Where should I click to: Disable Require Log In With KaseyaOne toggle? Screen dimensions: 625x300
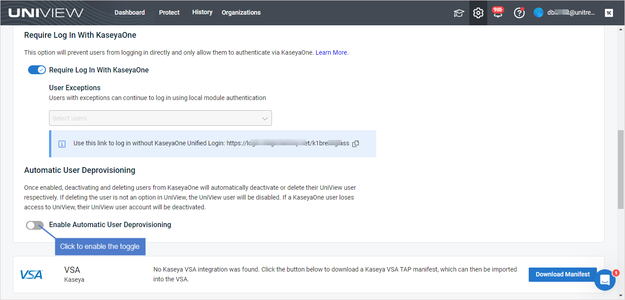click(x=37, y=70)
